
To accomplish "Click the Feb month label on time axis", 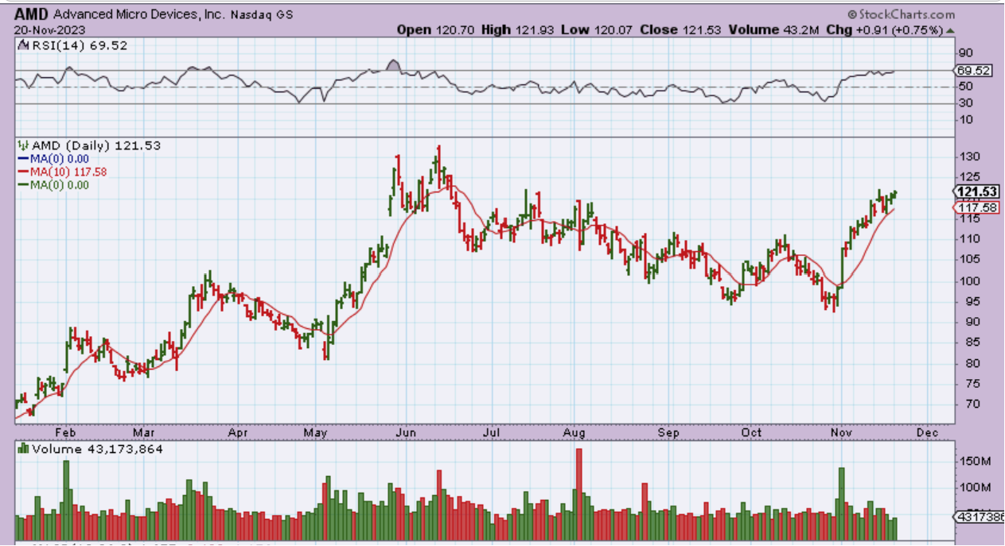I will (x=64, y=433).
